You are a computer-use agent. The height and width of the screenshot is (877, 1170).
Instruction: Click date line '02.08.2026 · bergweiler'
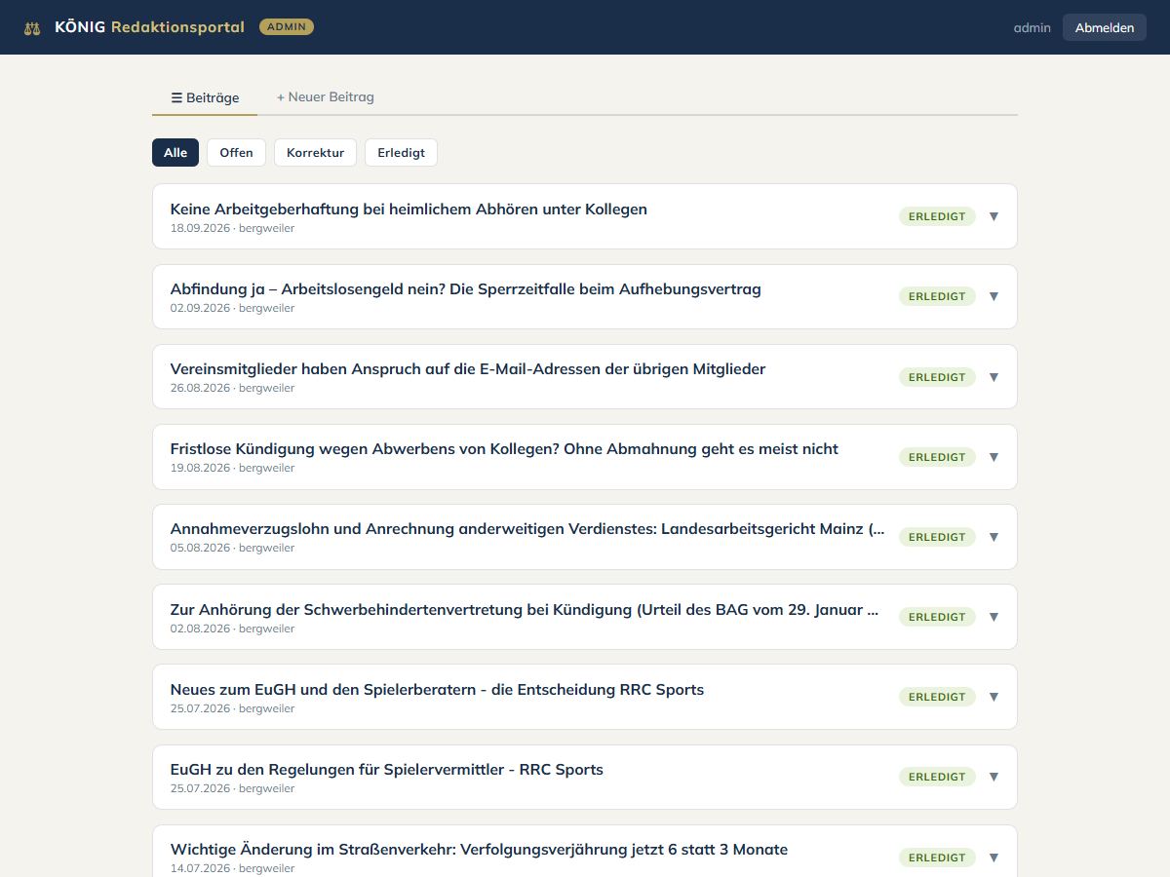[x=232, y=629]
